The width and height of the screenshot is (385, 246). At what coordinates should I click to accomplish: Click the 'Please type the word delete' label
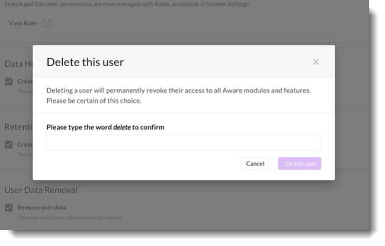pyautogui.click(x=105, y=127)
